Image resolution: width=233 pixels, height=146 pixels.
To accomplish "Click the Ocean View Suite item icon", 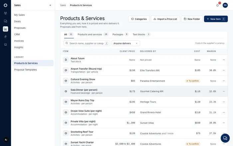I will point(66,112).
